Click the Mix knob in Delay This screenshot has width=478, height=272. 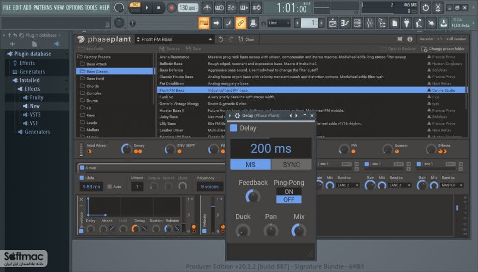[299, 231]
